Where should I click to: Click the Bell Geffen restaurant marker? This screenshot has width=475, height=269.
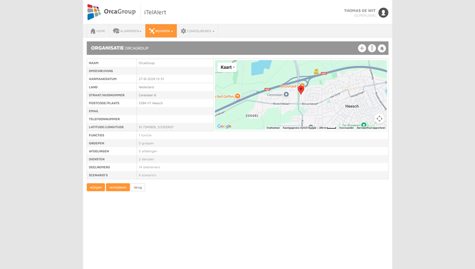click(238, 96)
